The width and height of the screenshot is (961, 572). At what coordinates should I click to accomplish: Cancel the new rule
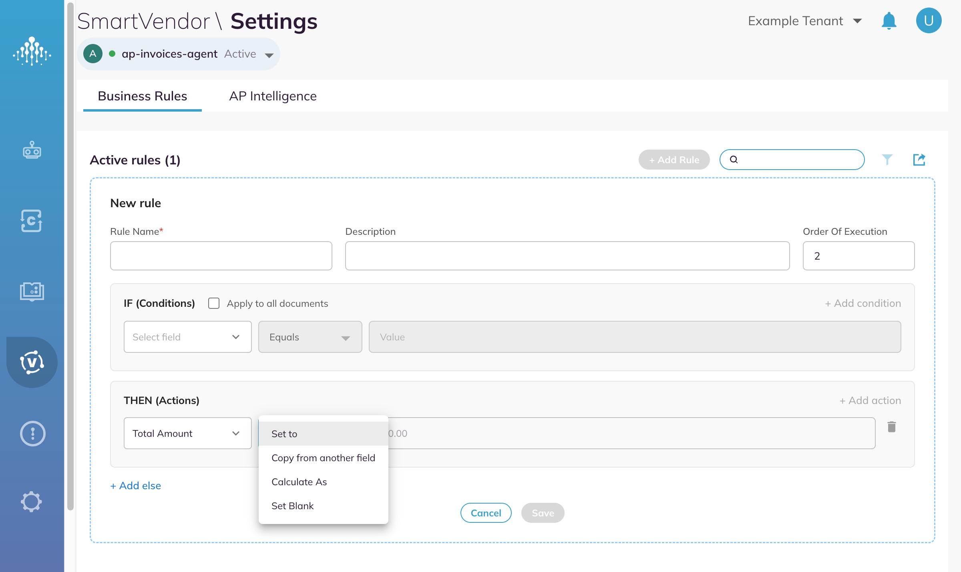tap(486, 513)
